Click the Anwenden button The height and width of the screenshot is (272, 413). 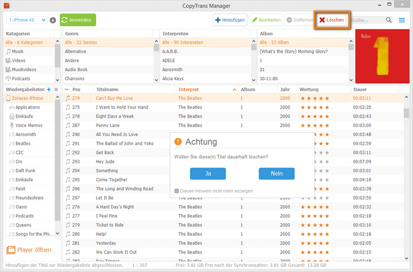point(78,20)
